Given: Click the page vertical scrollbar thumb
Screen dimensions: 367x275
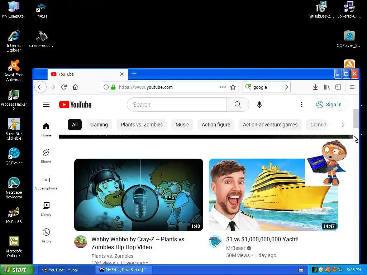Looking at the screenshot, I should coord(356,119).
